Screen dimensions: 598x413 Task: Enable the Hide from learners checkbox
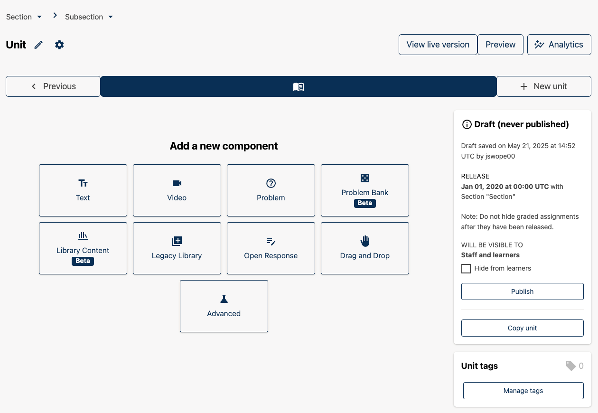466,269
